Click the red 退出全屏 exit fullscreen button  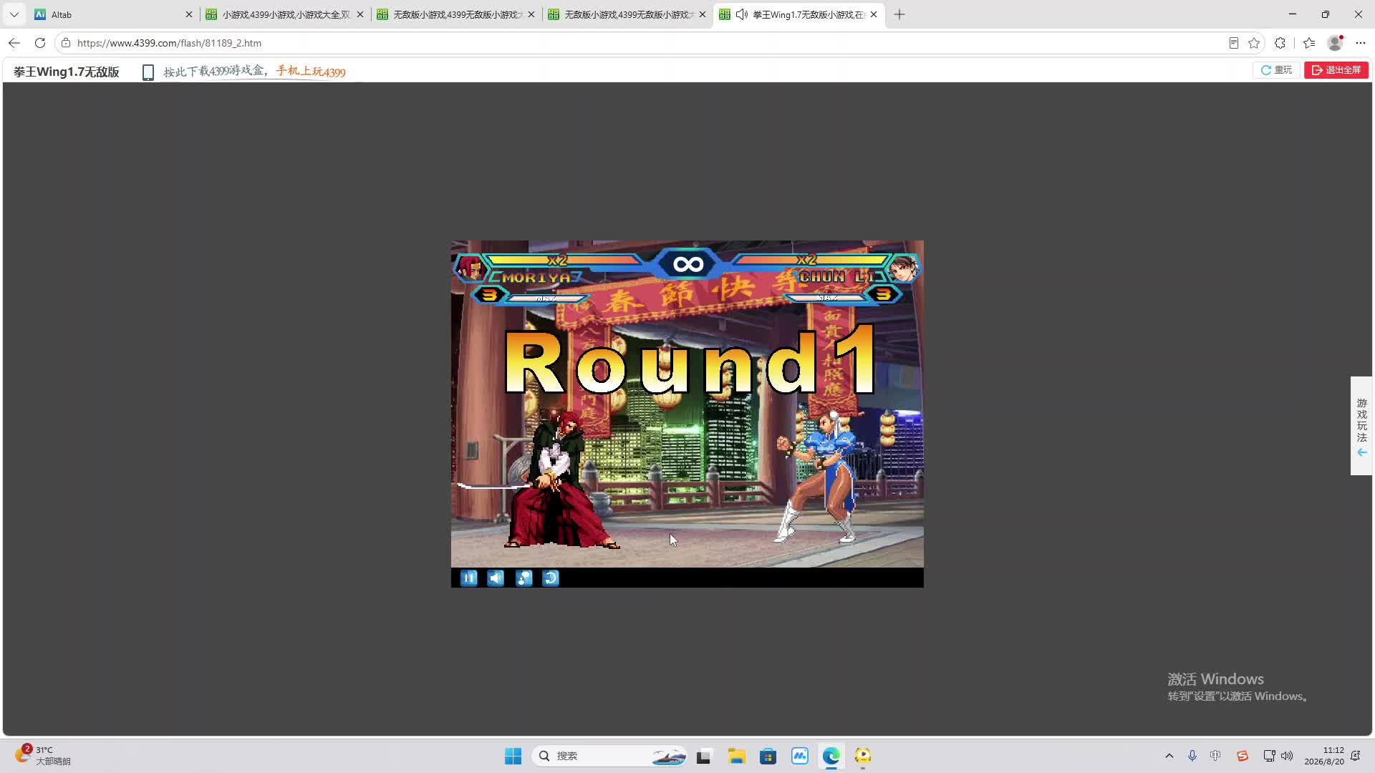1336,70
